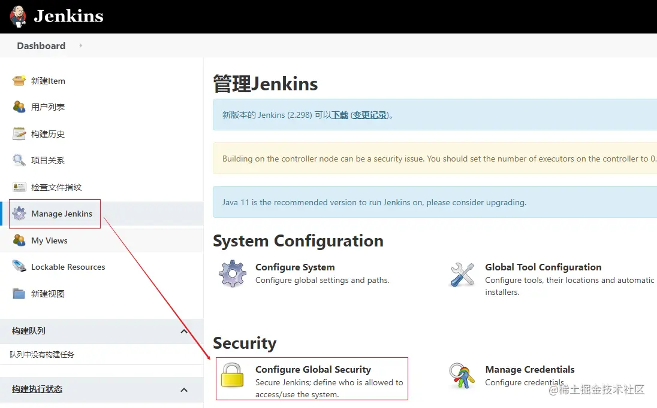Click the Lockable Resources icon

point(19,266)
